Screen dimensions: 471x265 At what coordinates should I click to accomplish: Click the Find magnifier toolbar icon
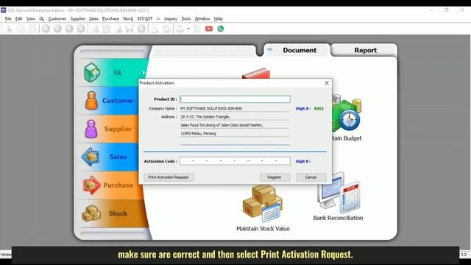click(155, 29)
